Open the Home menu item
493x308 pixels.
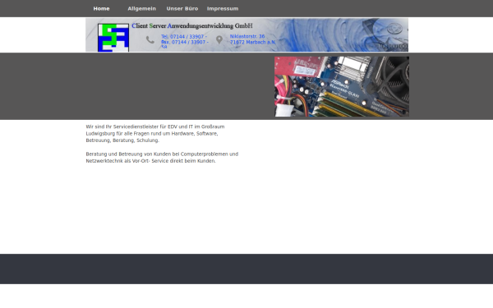[101, 8]
